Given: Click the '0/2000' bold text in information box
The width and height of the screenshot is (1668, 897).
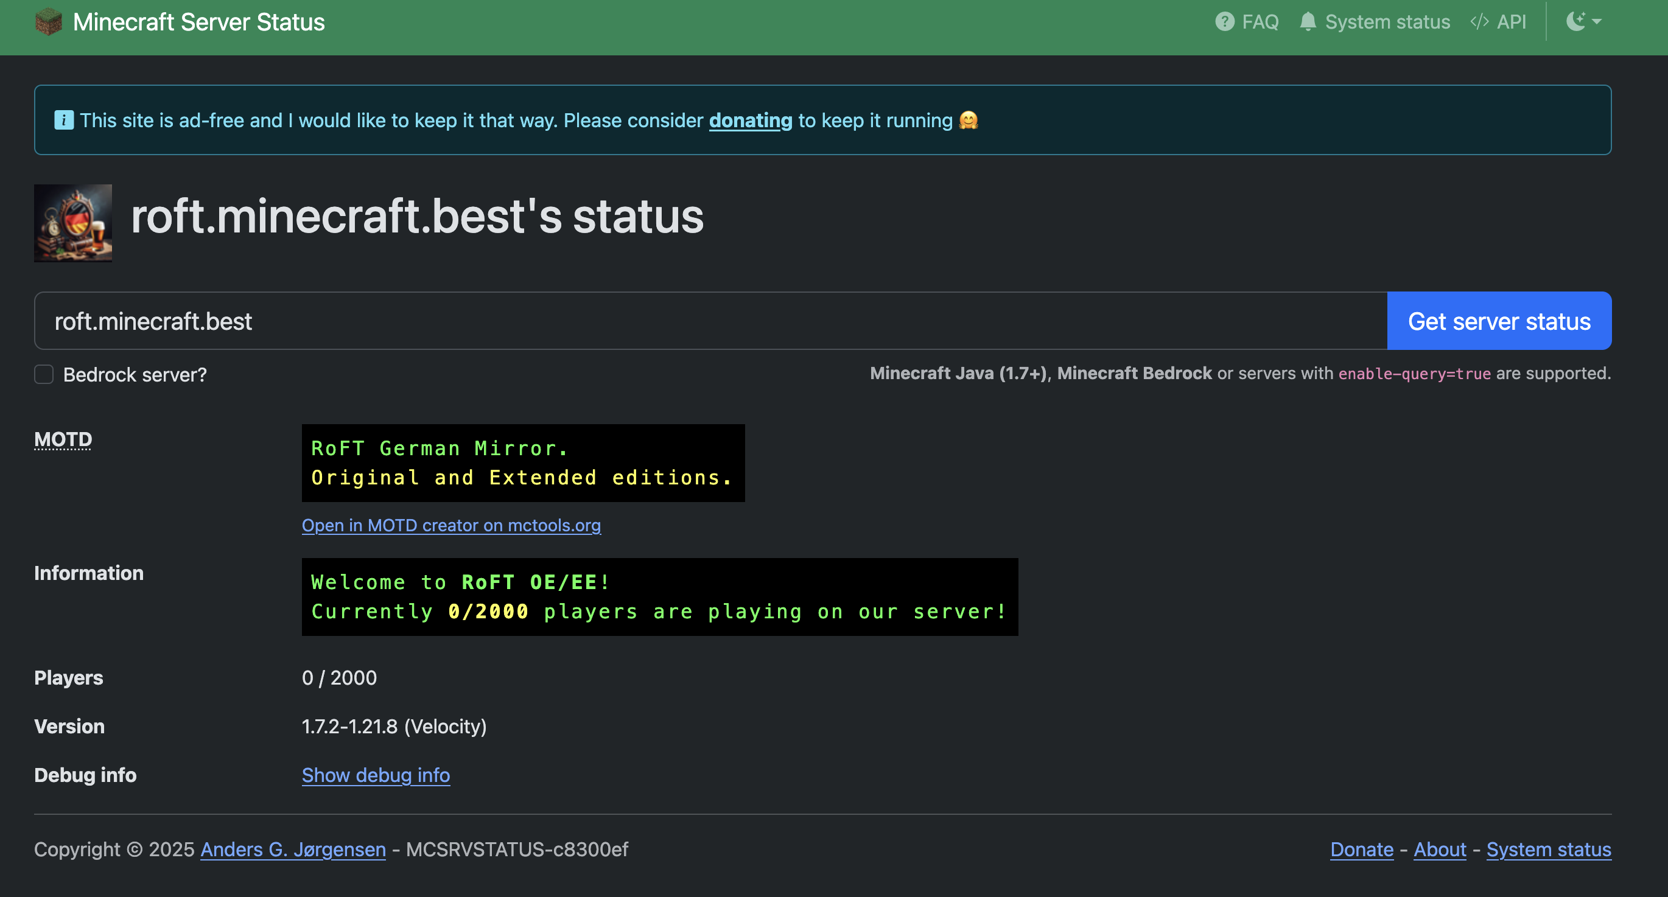Looking at the screenshot, I should 488,612.
